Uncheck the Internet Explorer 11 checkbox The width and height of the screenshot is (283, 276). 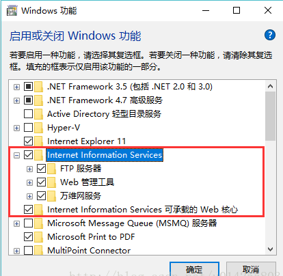(x=28, y=141)
